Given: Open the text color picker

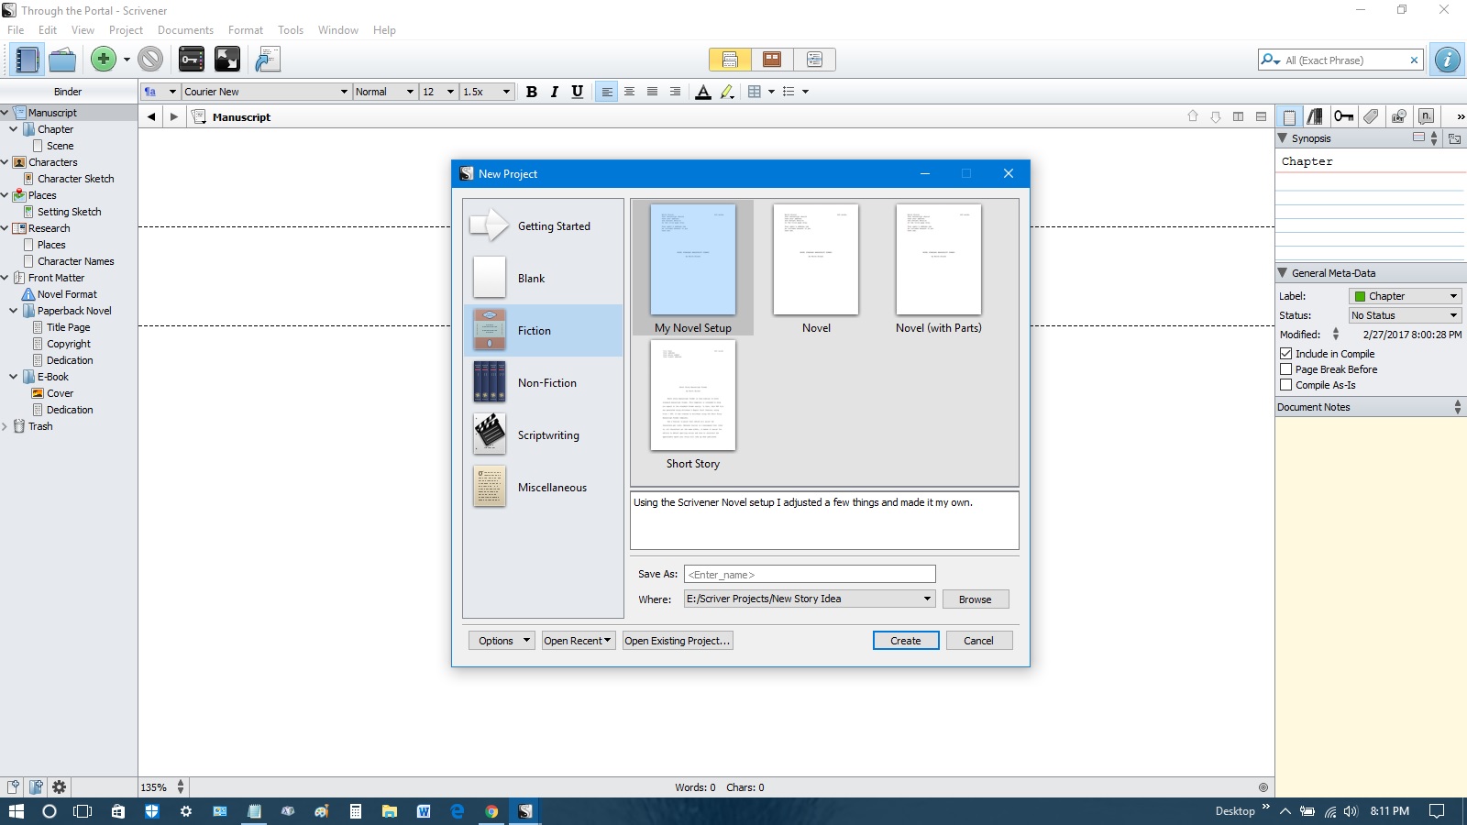Looking at the screenshot, I should (x=703, y=92).
